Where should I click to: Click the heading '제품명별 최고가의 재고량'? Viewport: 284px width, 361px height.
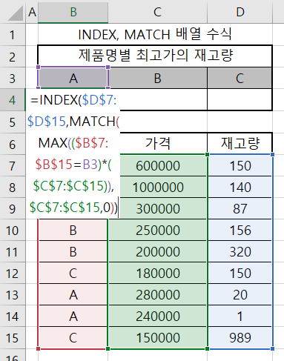point(155,56)
